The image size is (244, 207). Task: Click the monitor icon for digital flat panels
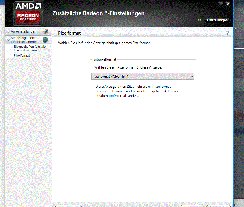coord(46,40)
